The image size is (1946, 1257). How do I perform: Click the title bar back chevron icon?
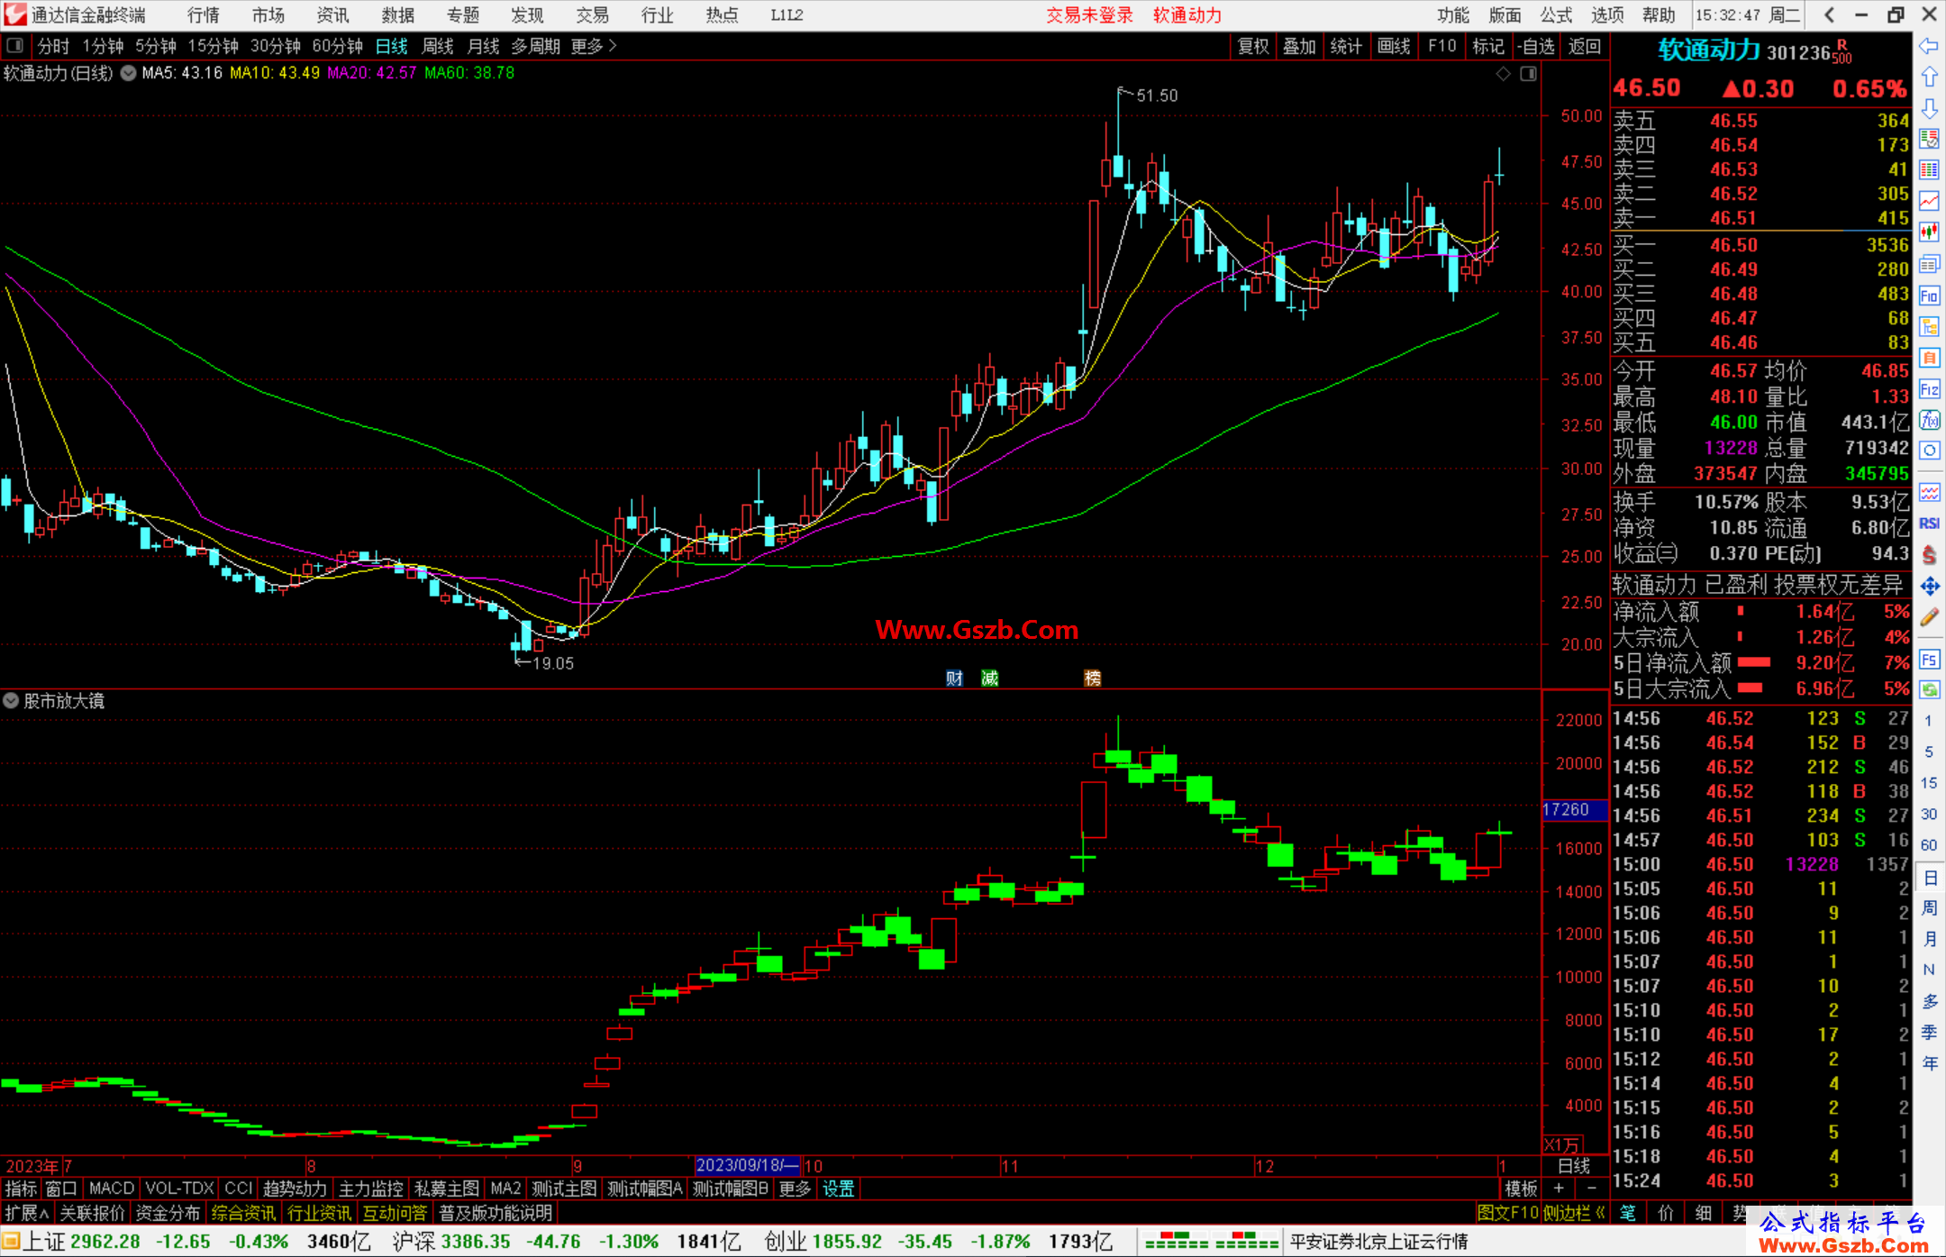(x=1829, y=14)
